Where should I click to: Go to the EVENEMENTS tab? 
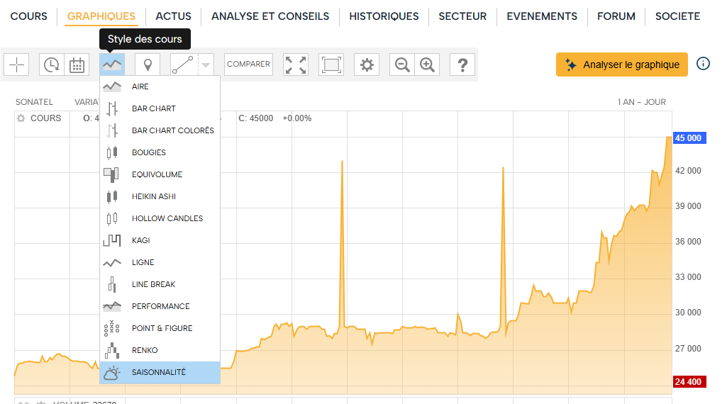coord(542,16)
